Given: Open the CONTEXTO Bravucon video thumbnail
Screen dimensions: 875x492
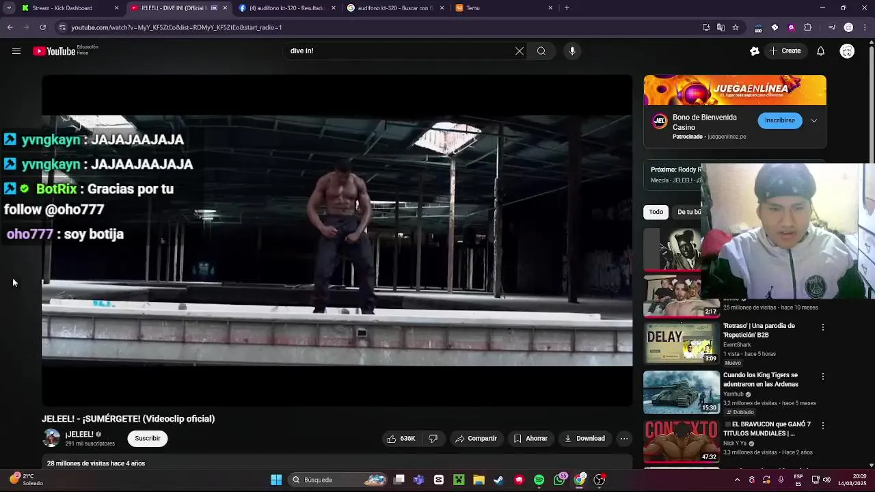Looking at the screenshot, I should [x=682, y=441].
